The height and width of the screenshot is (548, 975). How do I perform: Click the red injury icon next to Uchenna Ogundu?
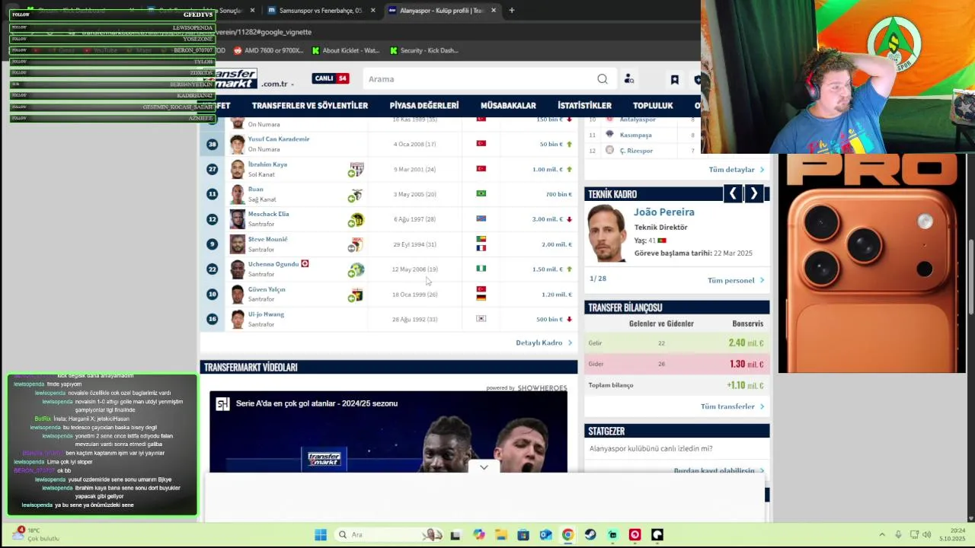point(305,263)
